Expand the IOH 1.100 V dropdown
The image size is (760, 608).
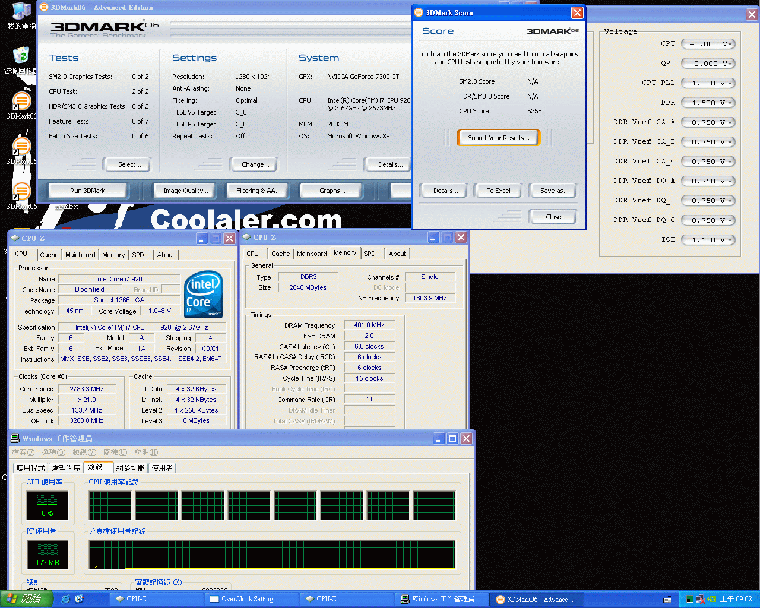708,240
